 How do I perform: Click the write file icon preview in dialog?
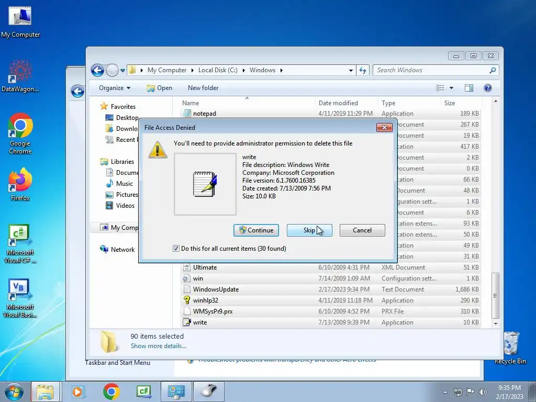pos(205,184)
